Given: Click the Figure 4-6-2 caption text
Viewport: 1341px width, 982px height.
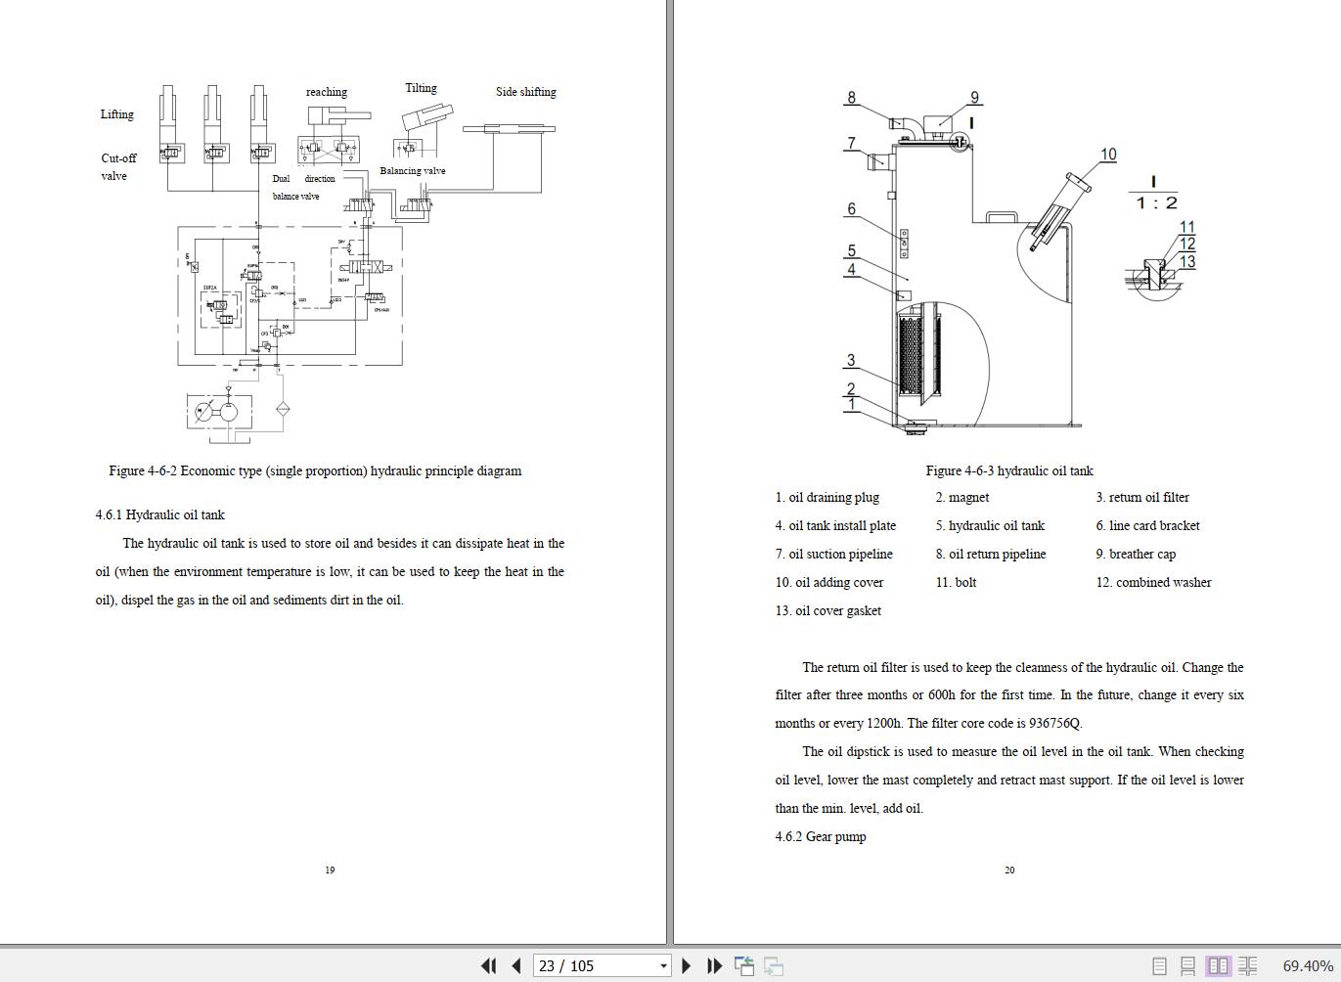Looking at the screenshot, I should tap(315, 470).
